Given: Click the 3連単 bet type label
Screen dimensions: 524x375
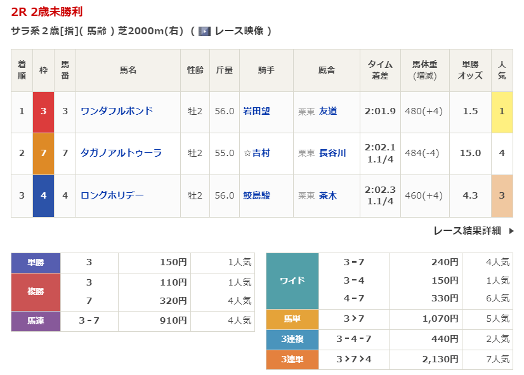Looking at the screenshot, I should pyautogui.click(x=292, y=360).
